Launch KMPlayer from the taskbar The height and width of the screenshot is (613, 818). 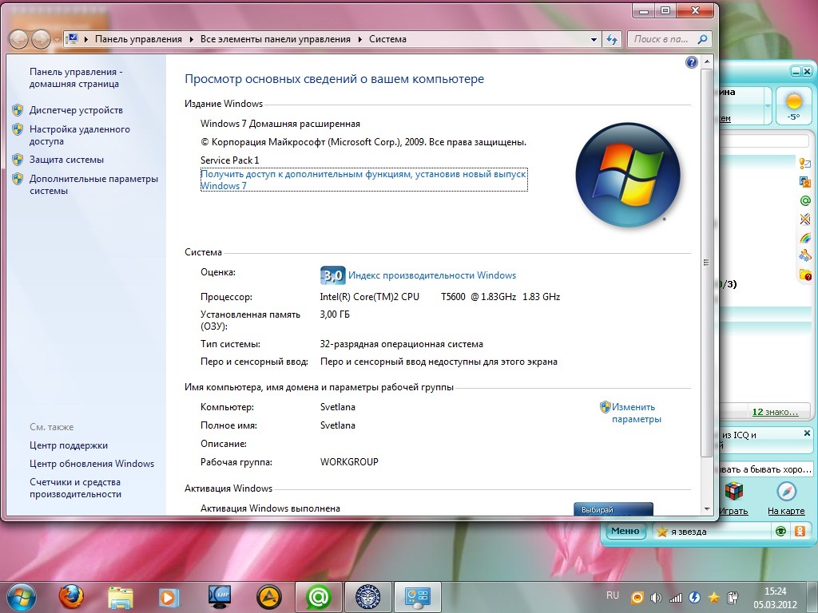[x=219, y=597]
